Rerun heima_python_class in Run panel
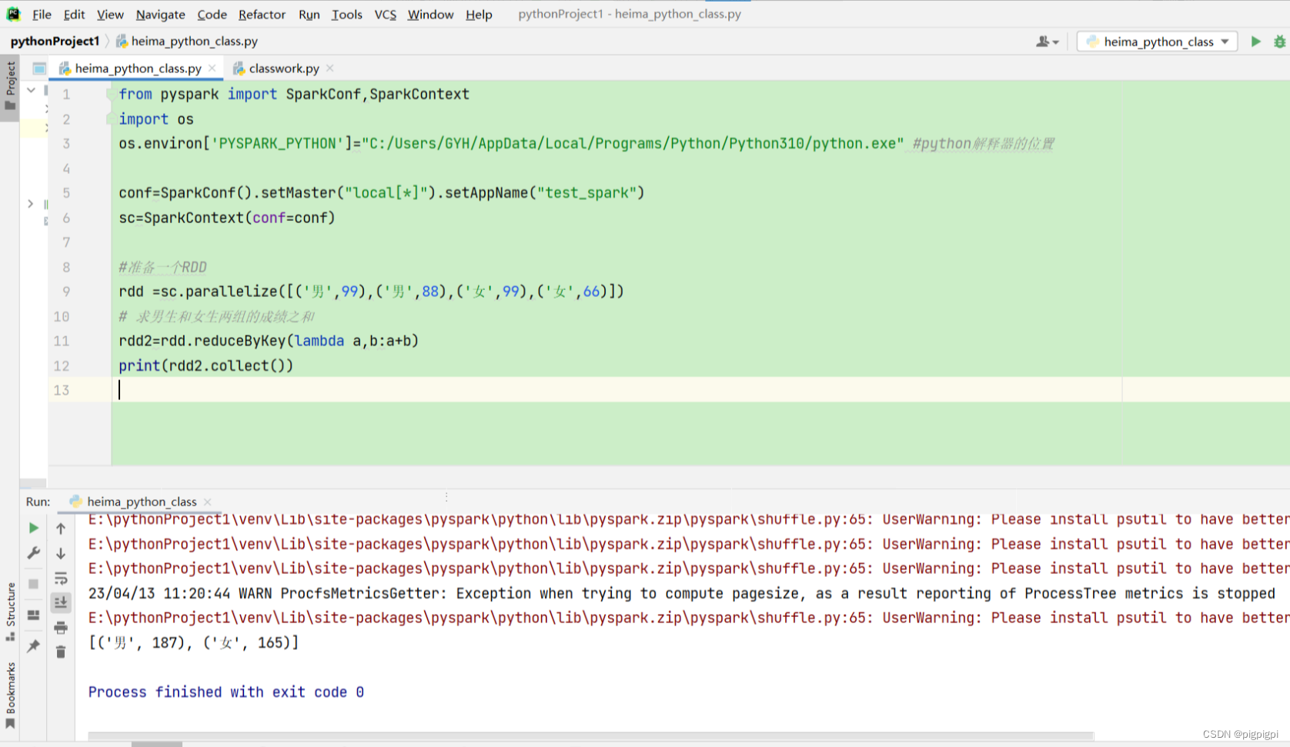 tap(33, 529)
